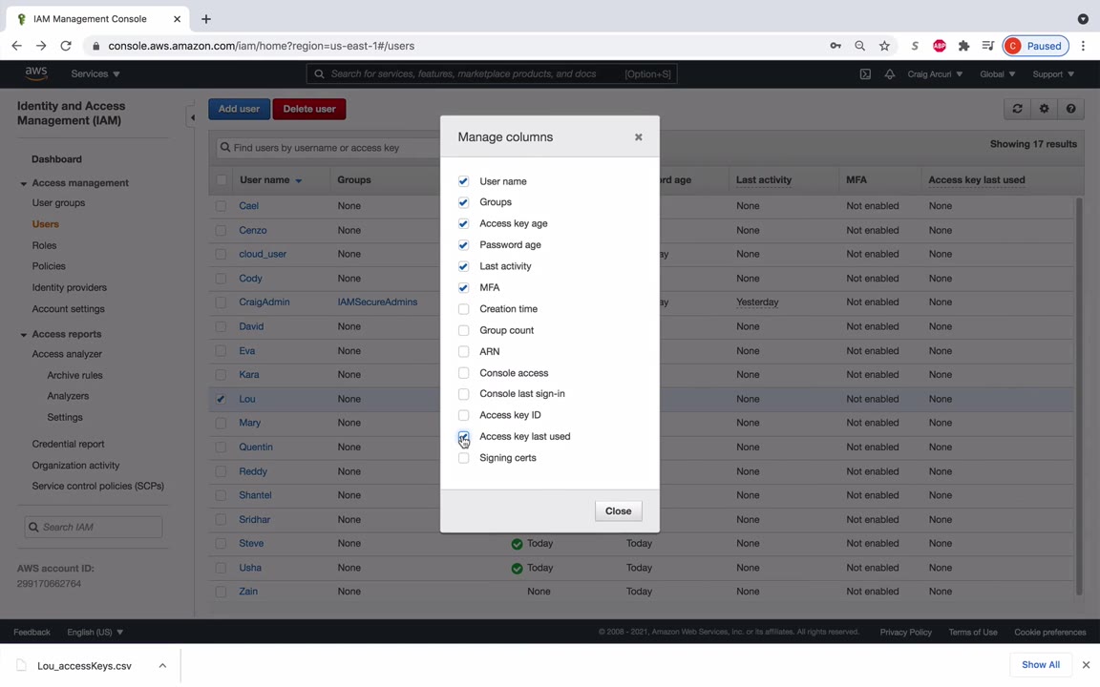Image resolution: width=1100 pixels, height=687 pixels.
Task: Open the notifications bell icon
Action: coord(890,73)
